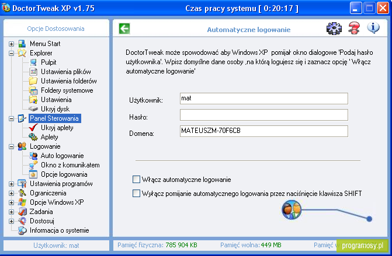Expand the Ograniczenia node
This screenshot has height=256, width=392.
(x=11, y=193)
